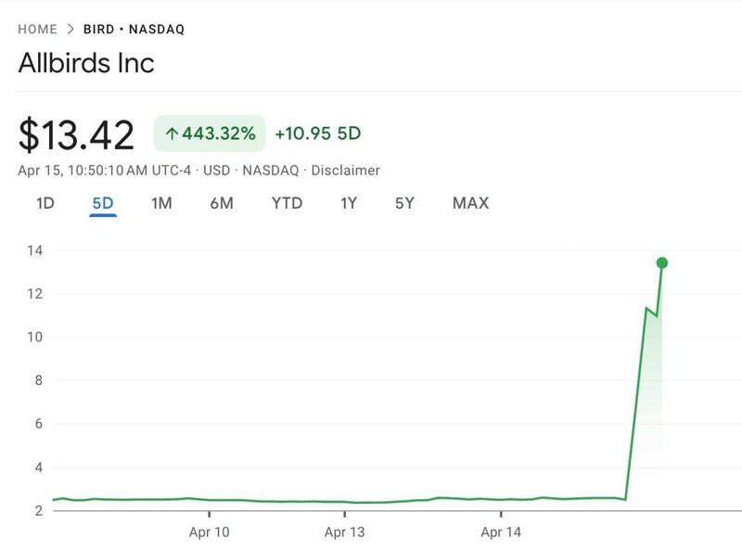Click the +10.95 5D change text
The height and width of the screenshot is (551, 742).
[x=318, y=134]
